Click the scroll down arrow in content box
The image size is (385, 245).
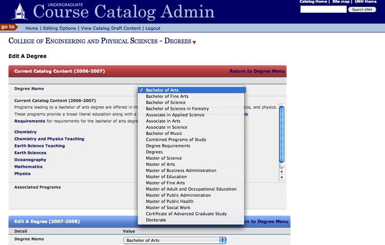tap(282, 178)
